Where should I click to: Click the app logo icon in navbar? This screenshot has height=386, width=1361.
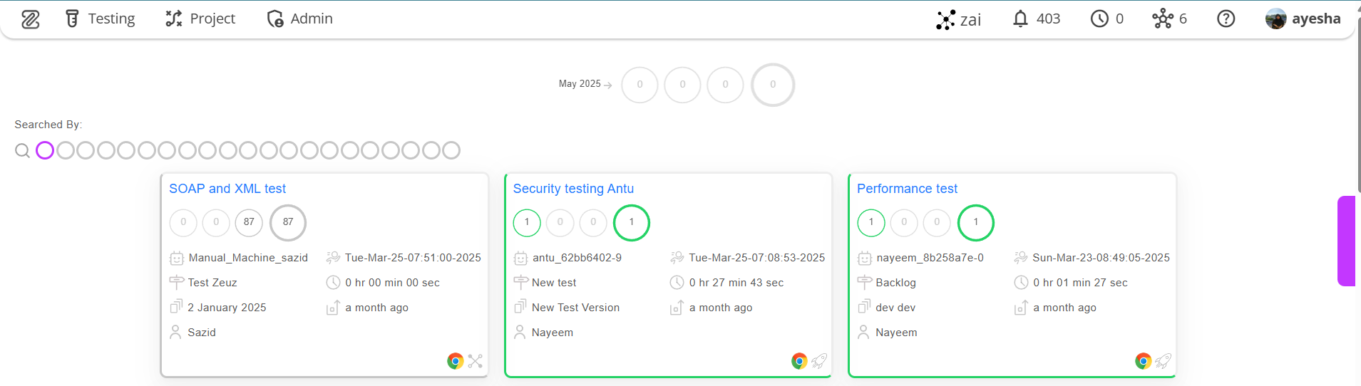click(x=31, y=19)
